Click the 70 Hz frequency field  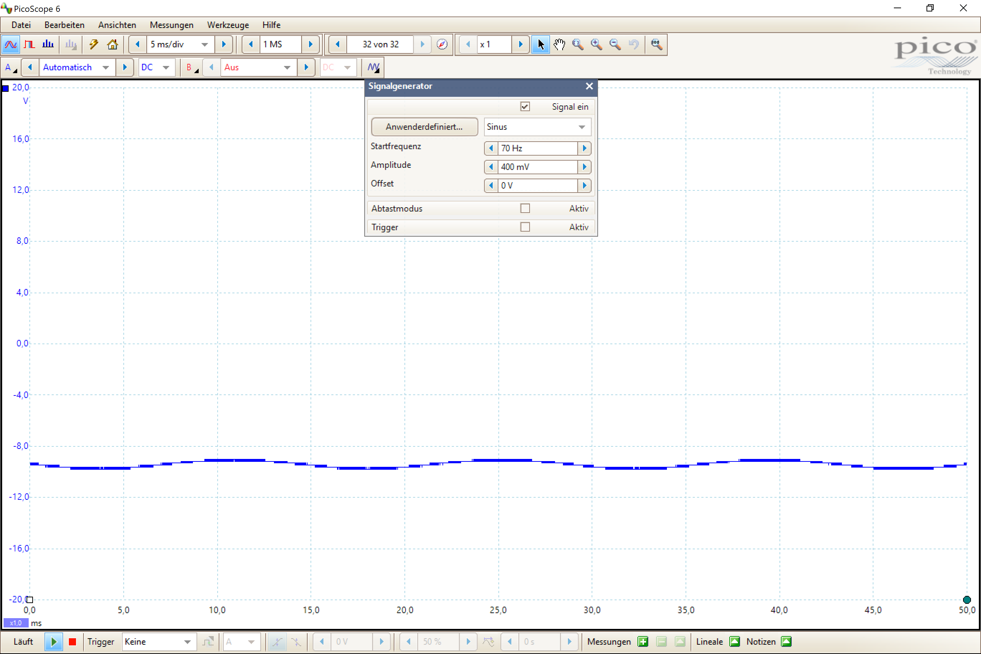pyautogui.click(x=537, y=148)
